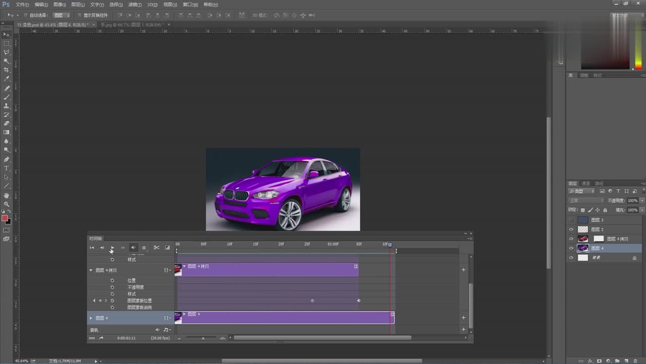Screen dimensions: 646x364
Task: Select the Pen tool
Action: [7, 159]
